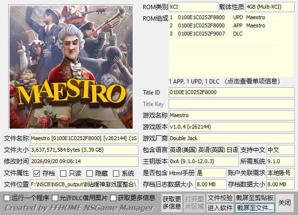Save screenshot with 截屏至文件 button
298x215 pixels.
[255, 208]
